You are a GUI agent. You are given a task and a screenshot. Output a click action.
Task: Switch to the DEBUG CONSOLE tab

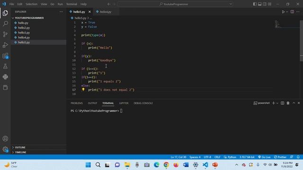(x=143, y=103)
